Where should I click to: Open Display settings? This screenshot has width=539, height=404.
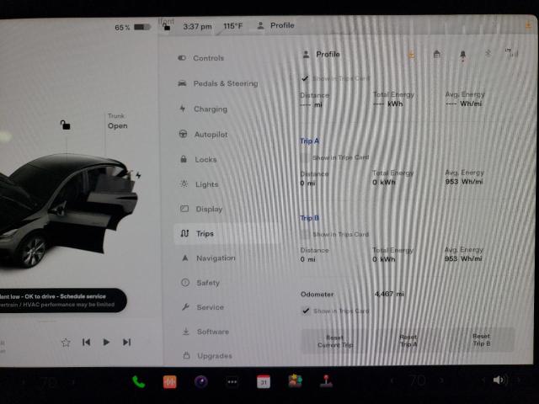click(x=201, y=209)
